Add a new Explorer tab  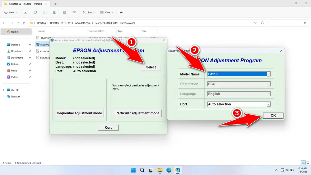click(x=55, y=4)
